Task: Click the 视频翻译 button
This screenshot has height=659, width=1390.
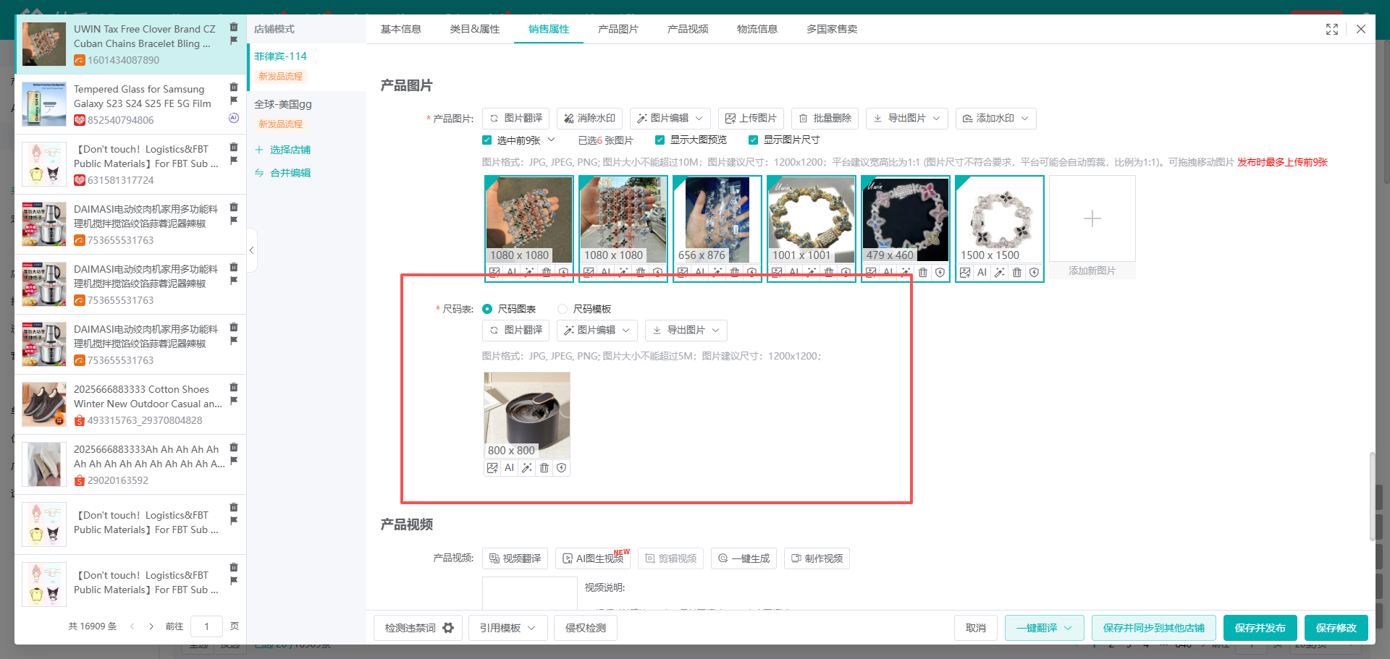Action: click(515, 558)
